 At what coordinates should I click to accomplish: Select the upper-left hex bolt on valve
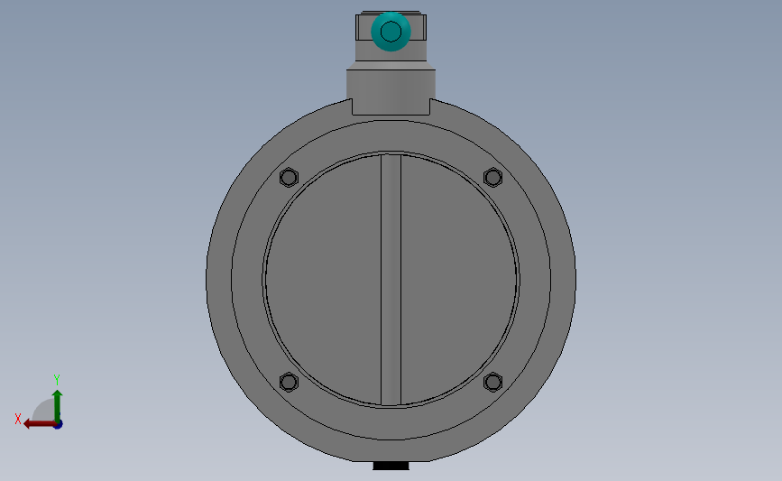coord(289,177)
